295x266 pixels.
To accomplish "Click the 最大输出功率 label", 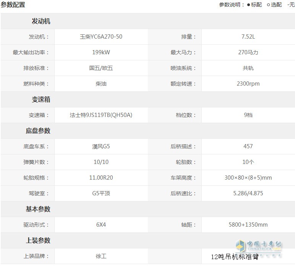I will (x=31, y=52).
